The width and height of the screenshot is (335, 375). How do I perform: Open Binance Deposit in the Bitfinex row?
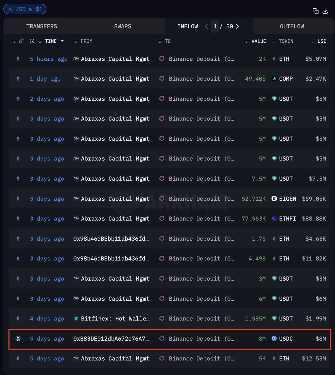(x=201, y=319)
